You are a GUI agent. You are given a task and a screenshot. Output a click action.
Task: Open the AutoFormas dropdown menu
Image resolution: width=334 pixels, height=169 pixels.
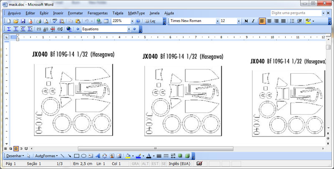46,156
